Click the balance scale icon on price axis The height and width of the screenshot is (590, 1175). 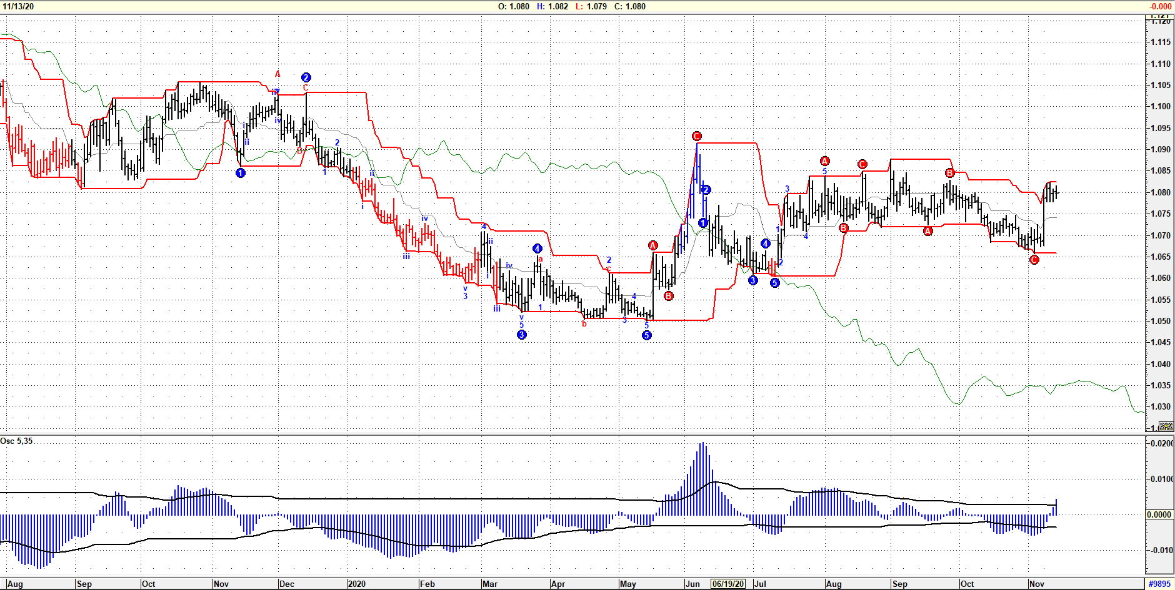[x=1166, y=426]
